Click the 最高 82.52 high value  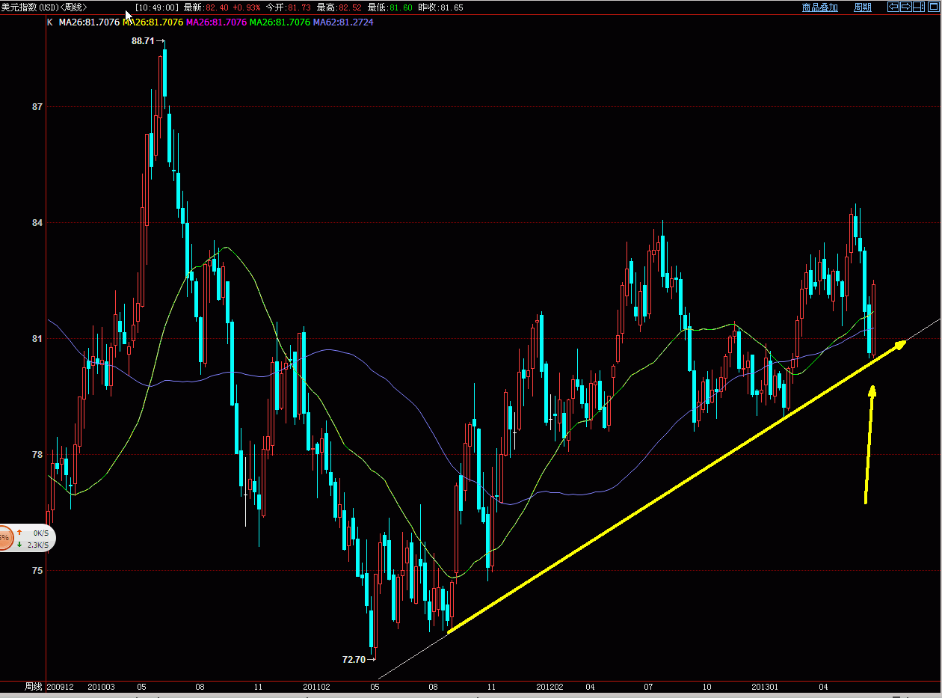coord(339,7)
